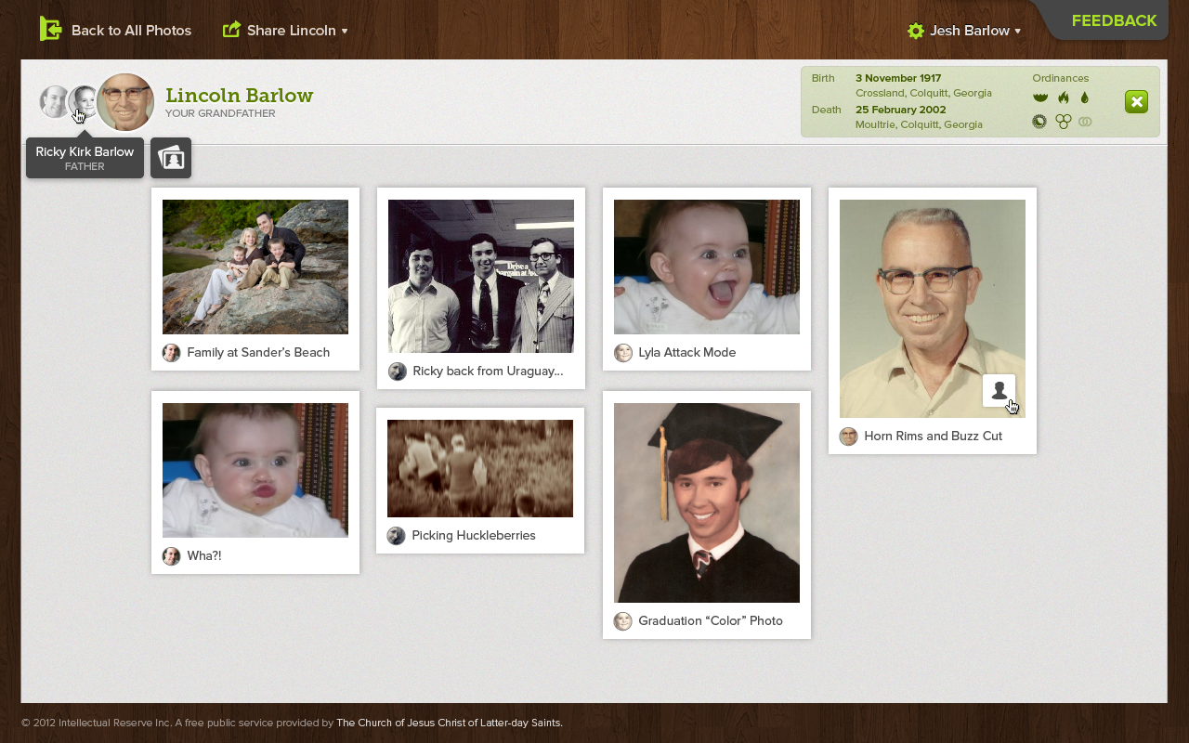This screenshot has width=1189, height=743.
Task: Expand the Jesh Barlow account dropdown arrow
Action: [x=1017, y=31]
